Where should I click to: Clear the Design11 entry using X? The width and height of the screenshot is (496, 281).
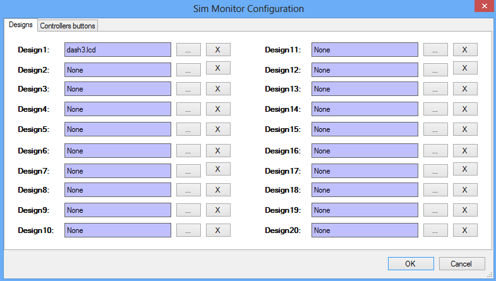[465, 49]
